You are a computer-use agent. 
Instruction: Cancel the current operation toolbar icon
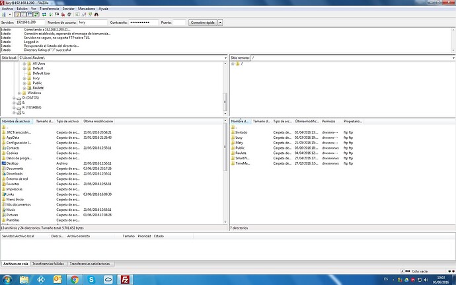pos(57,15)
